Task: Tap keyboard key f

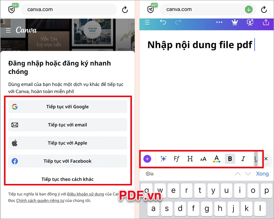Action: click(193, 209)
